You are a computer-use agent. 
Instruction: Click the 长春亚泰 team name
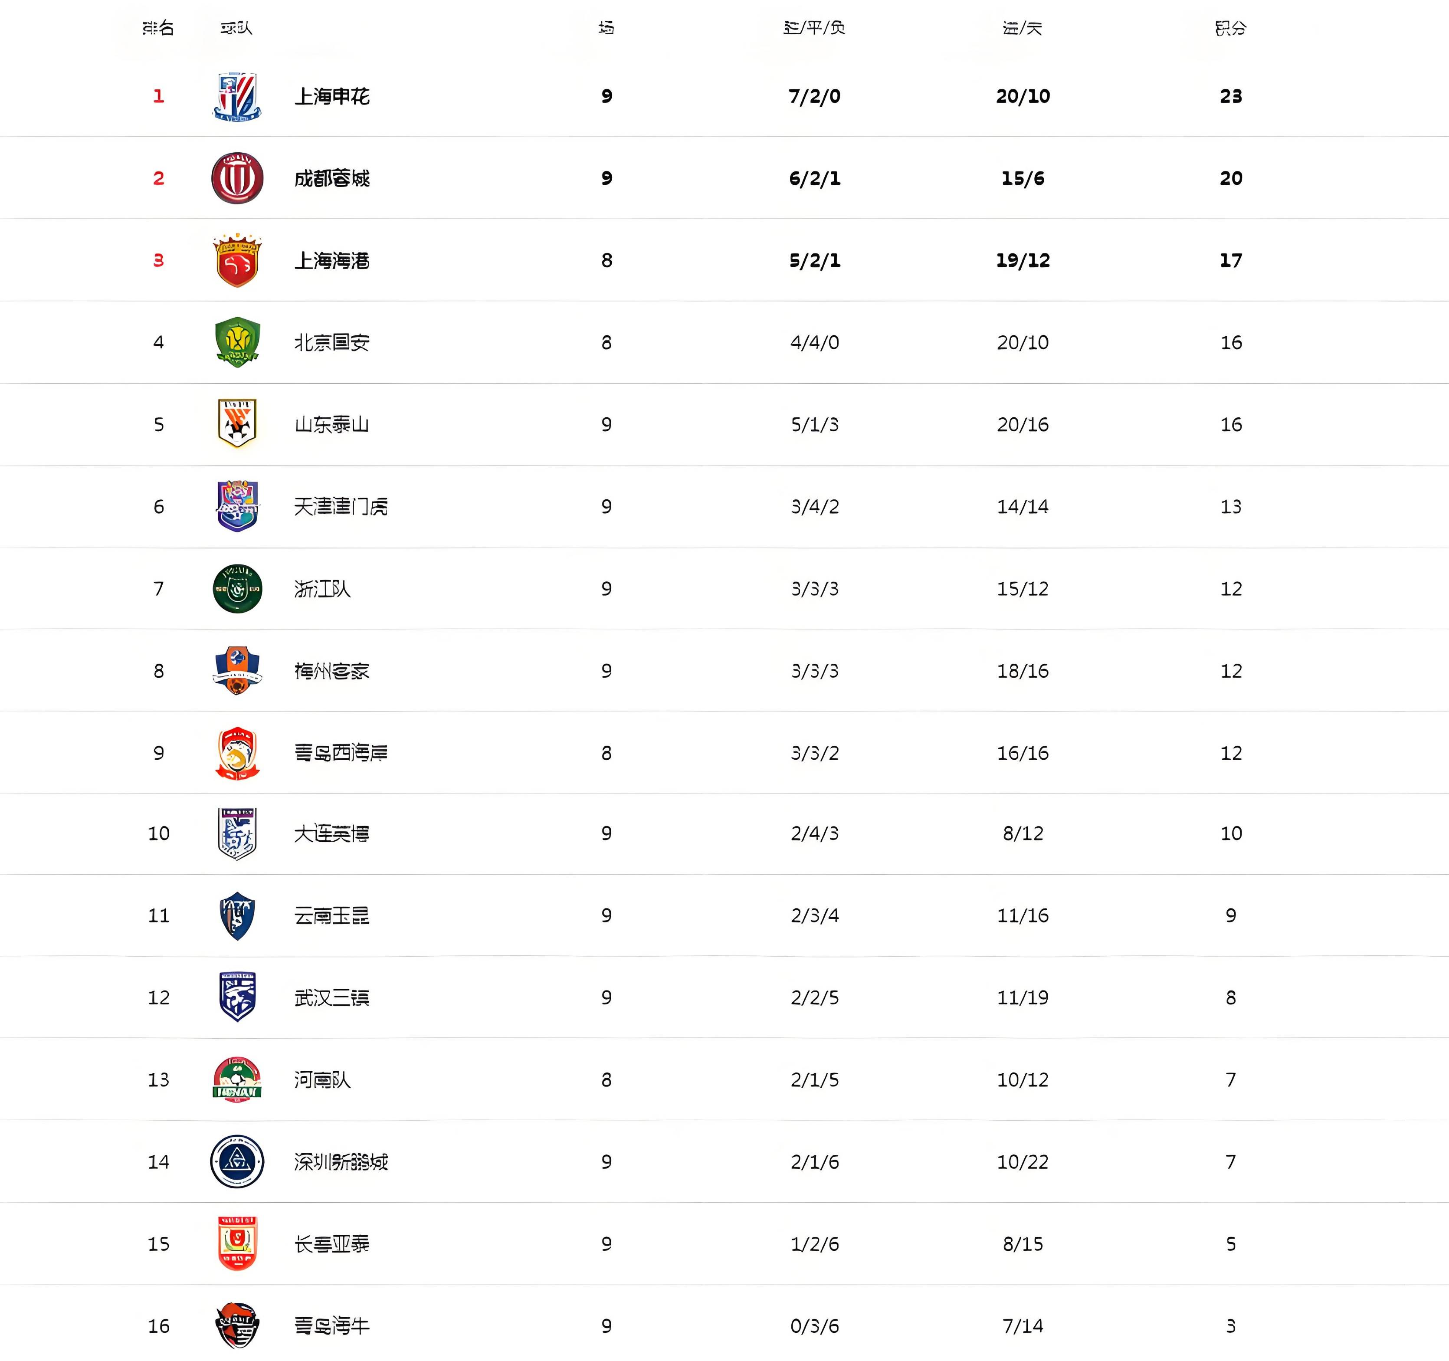[331, 1243]
